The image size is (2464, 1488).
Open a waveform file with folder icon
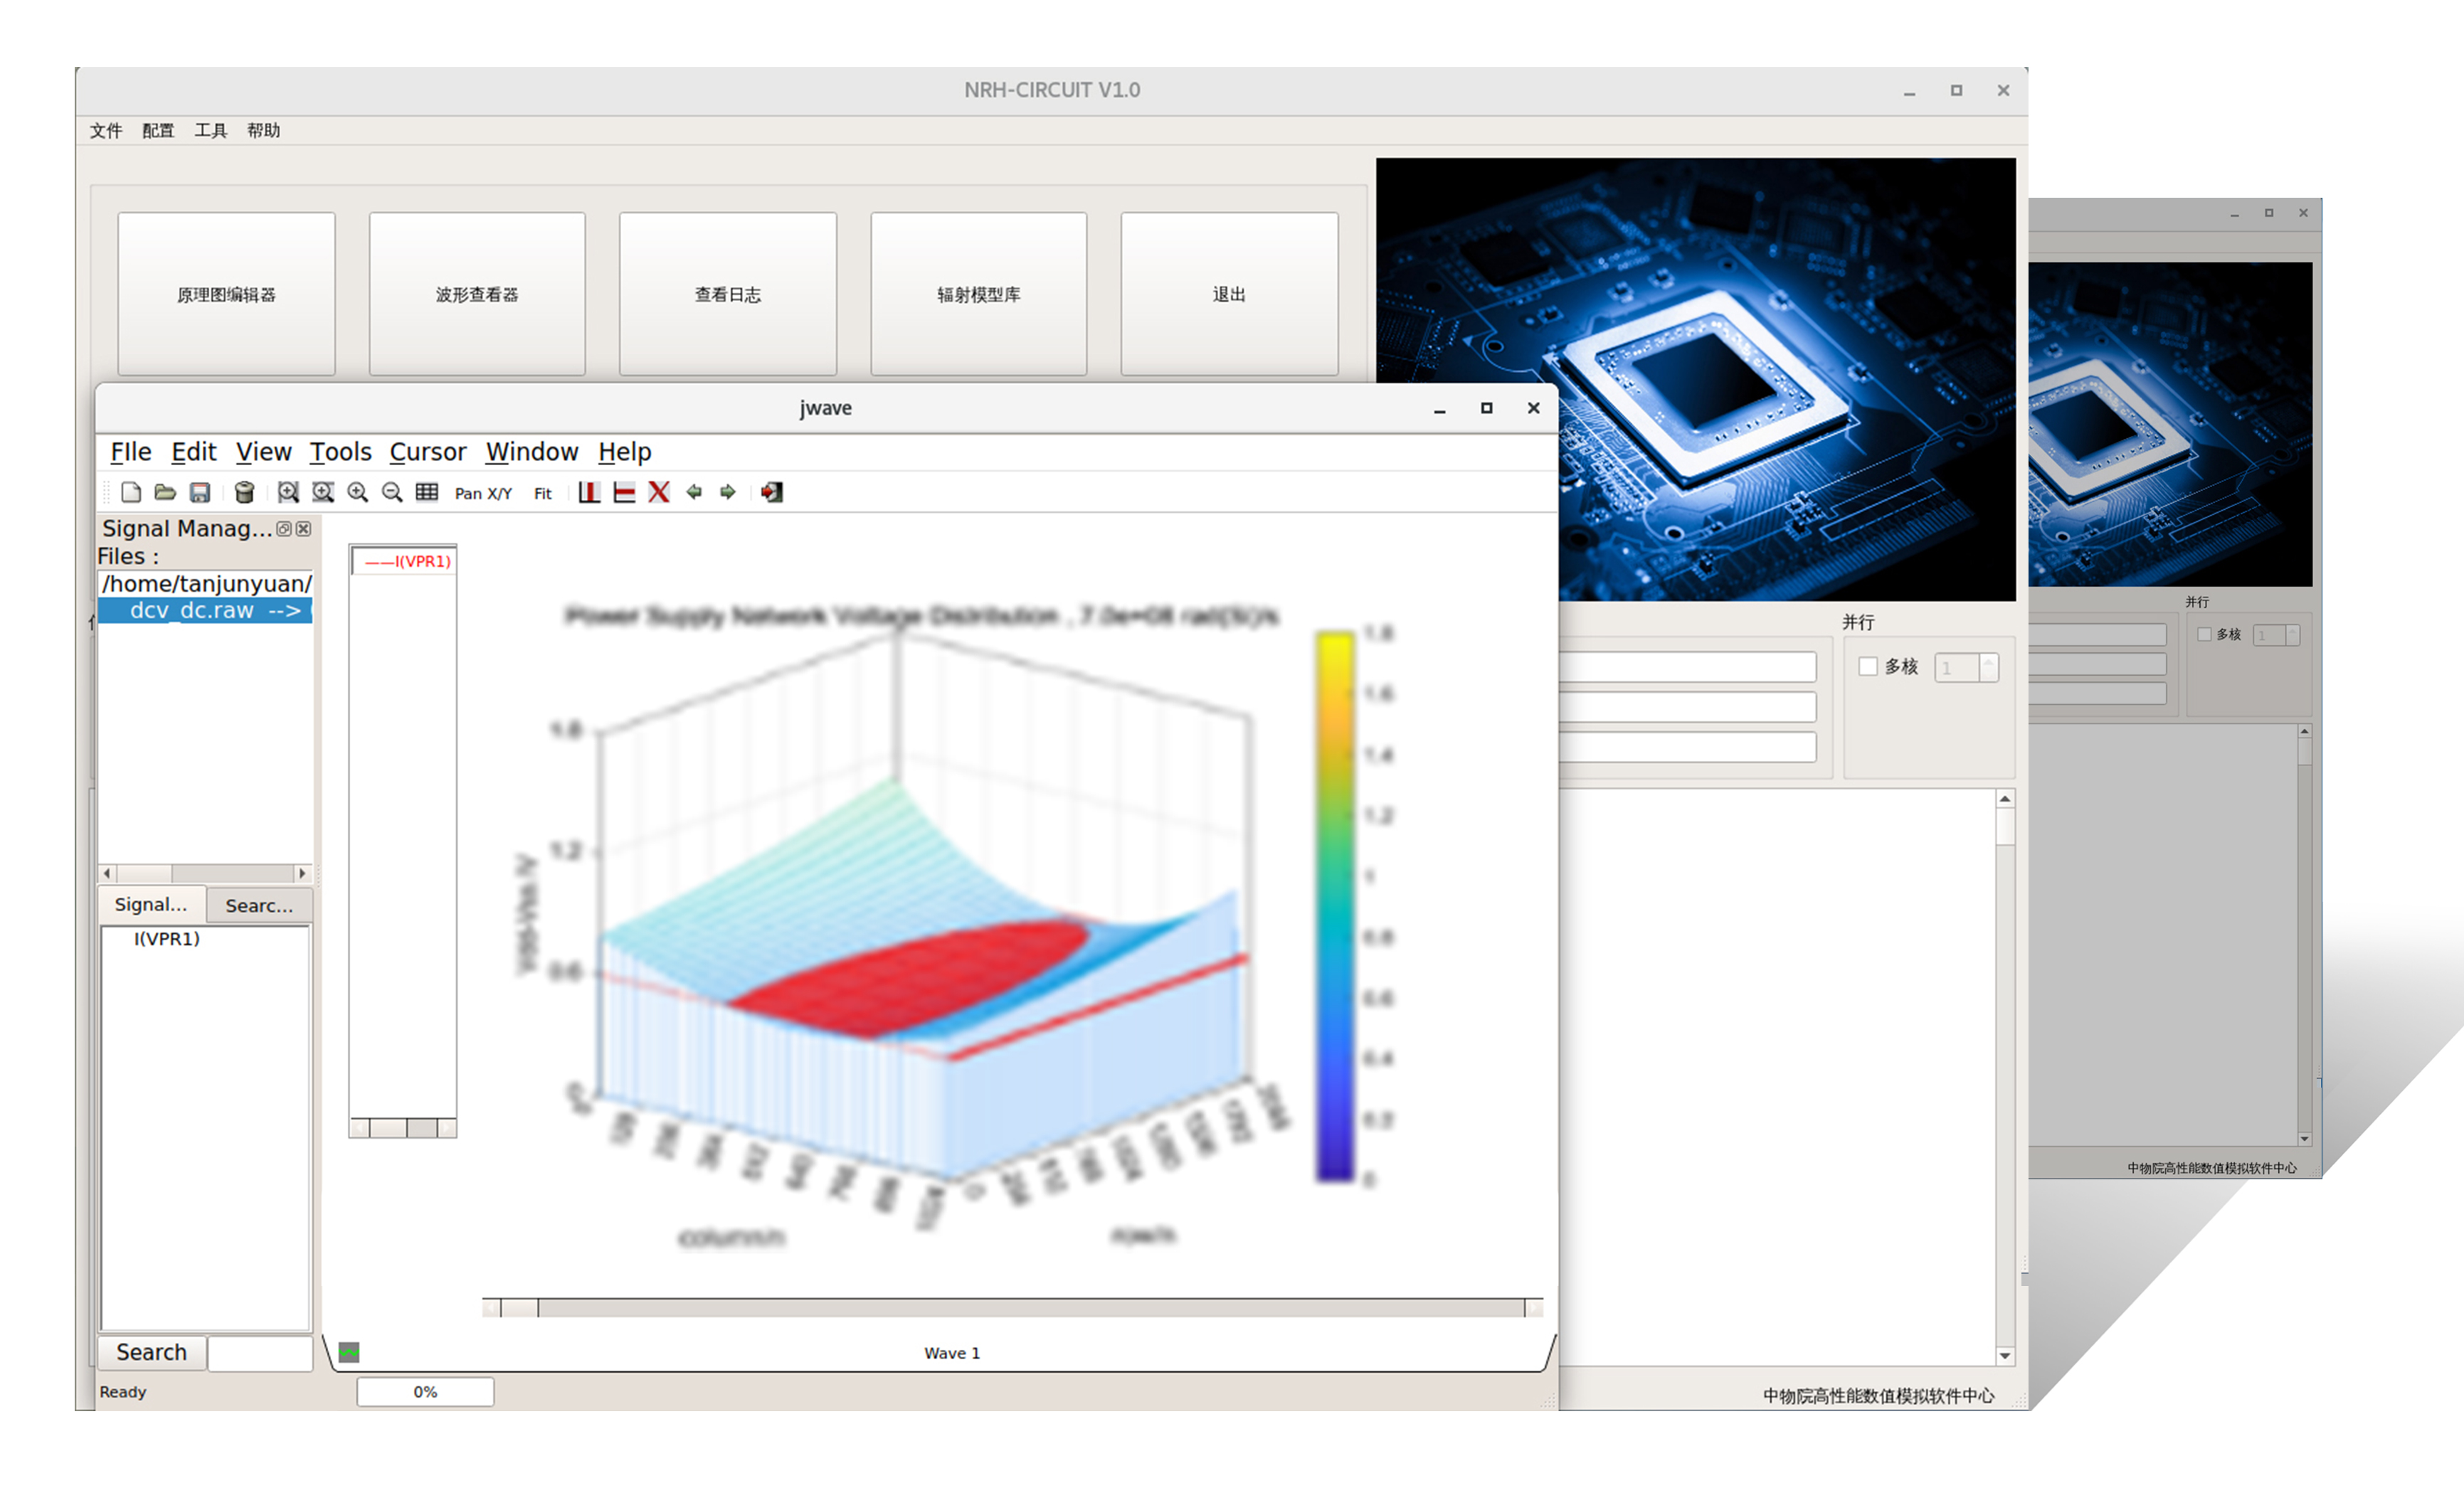(x=165, y=491)
